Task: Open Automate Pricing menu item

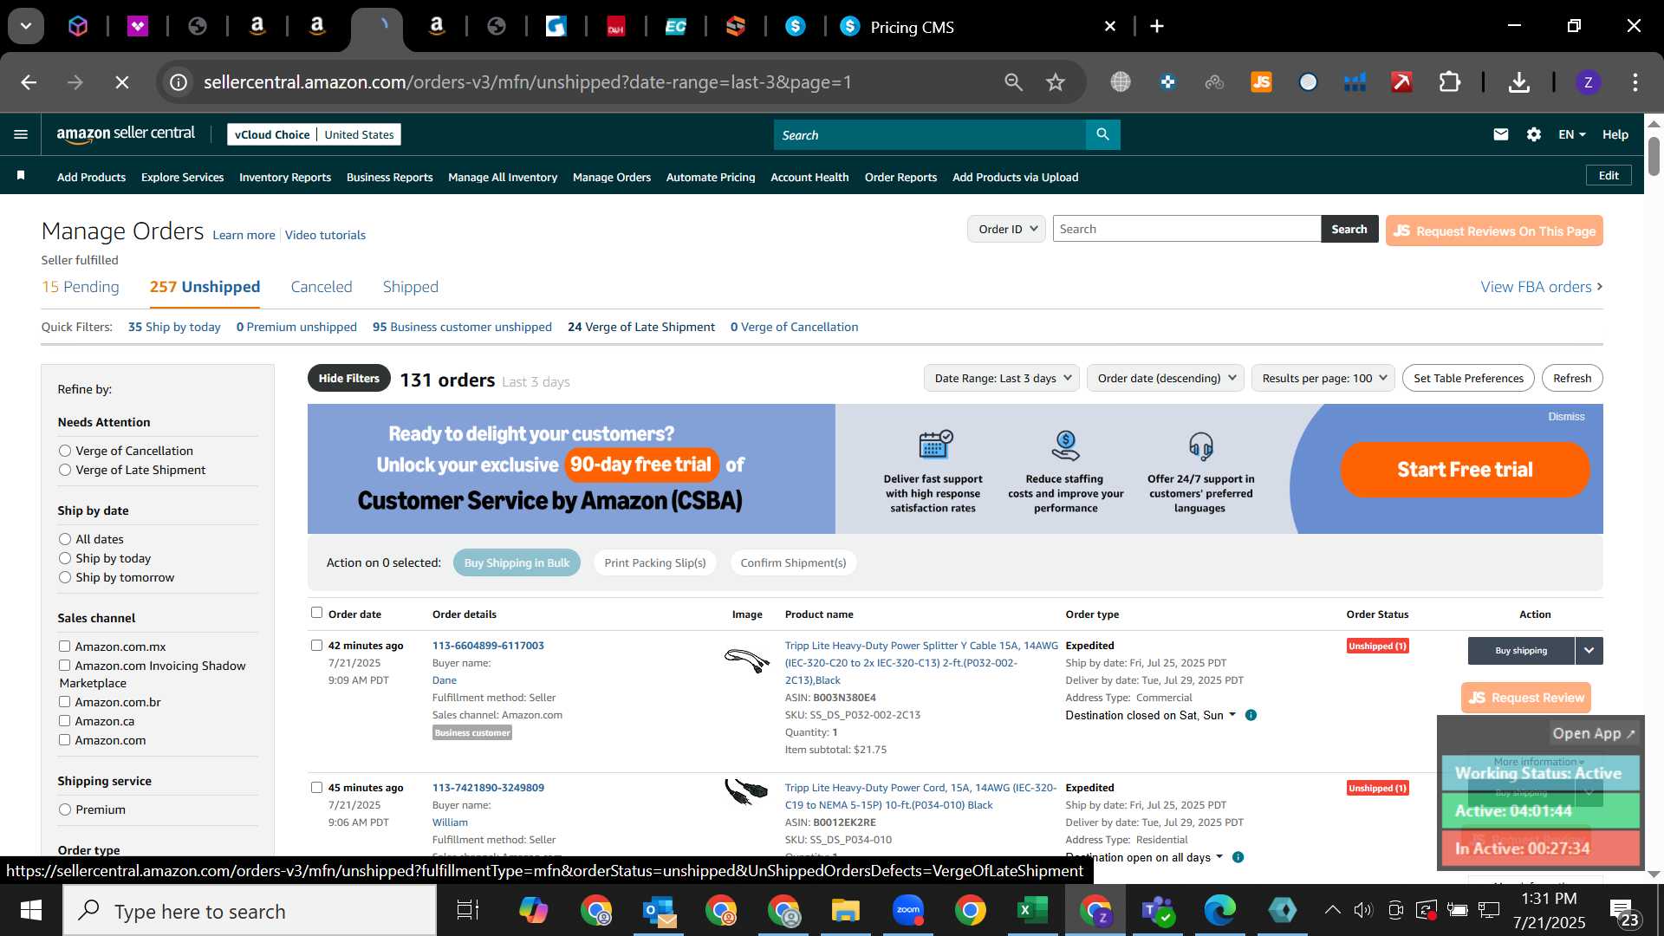Action: (711, 177)
